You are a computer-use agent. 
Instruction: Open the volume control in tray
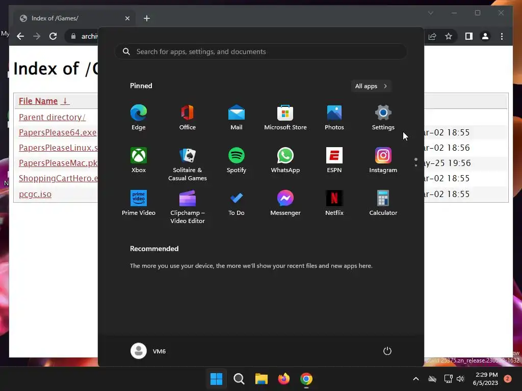tap(460, 379)
